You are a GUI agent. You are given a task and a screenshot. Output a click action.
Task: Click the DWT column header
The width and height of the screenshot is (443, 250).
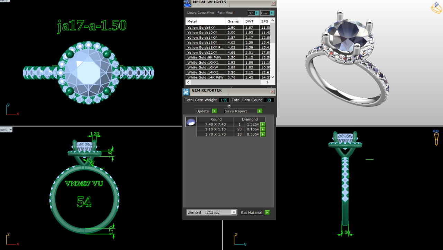click(251, 21)
